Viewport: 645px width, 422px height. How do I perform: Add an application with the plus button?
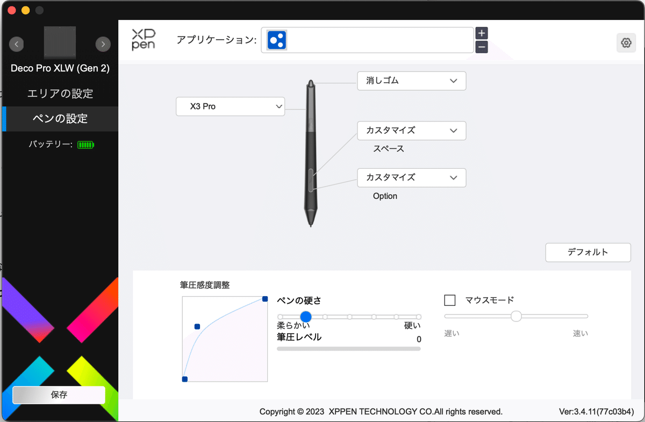coord(482,33)
